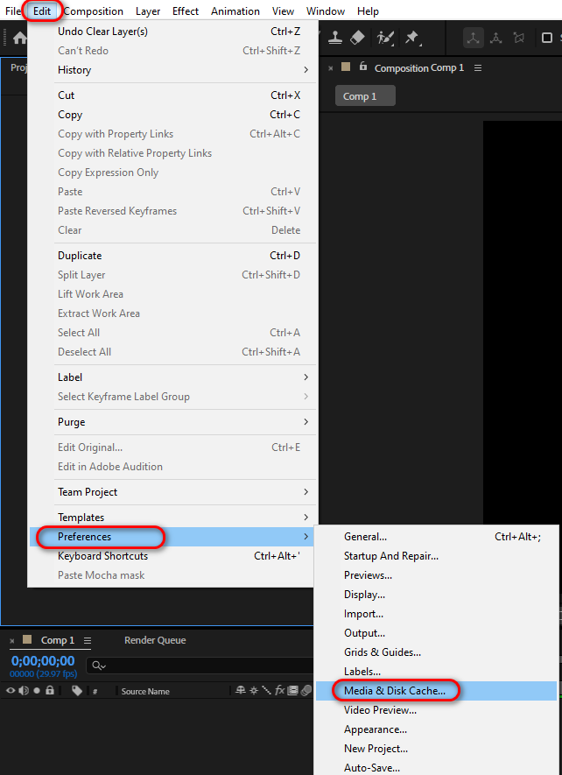
Task: Open Display preferences
Action: pos(437,595)
